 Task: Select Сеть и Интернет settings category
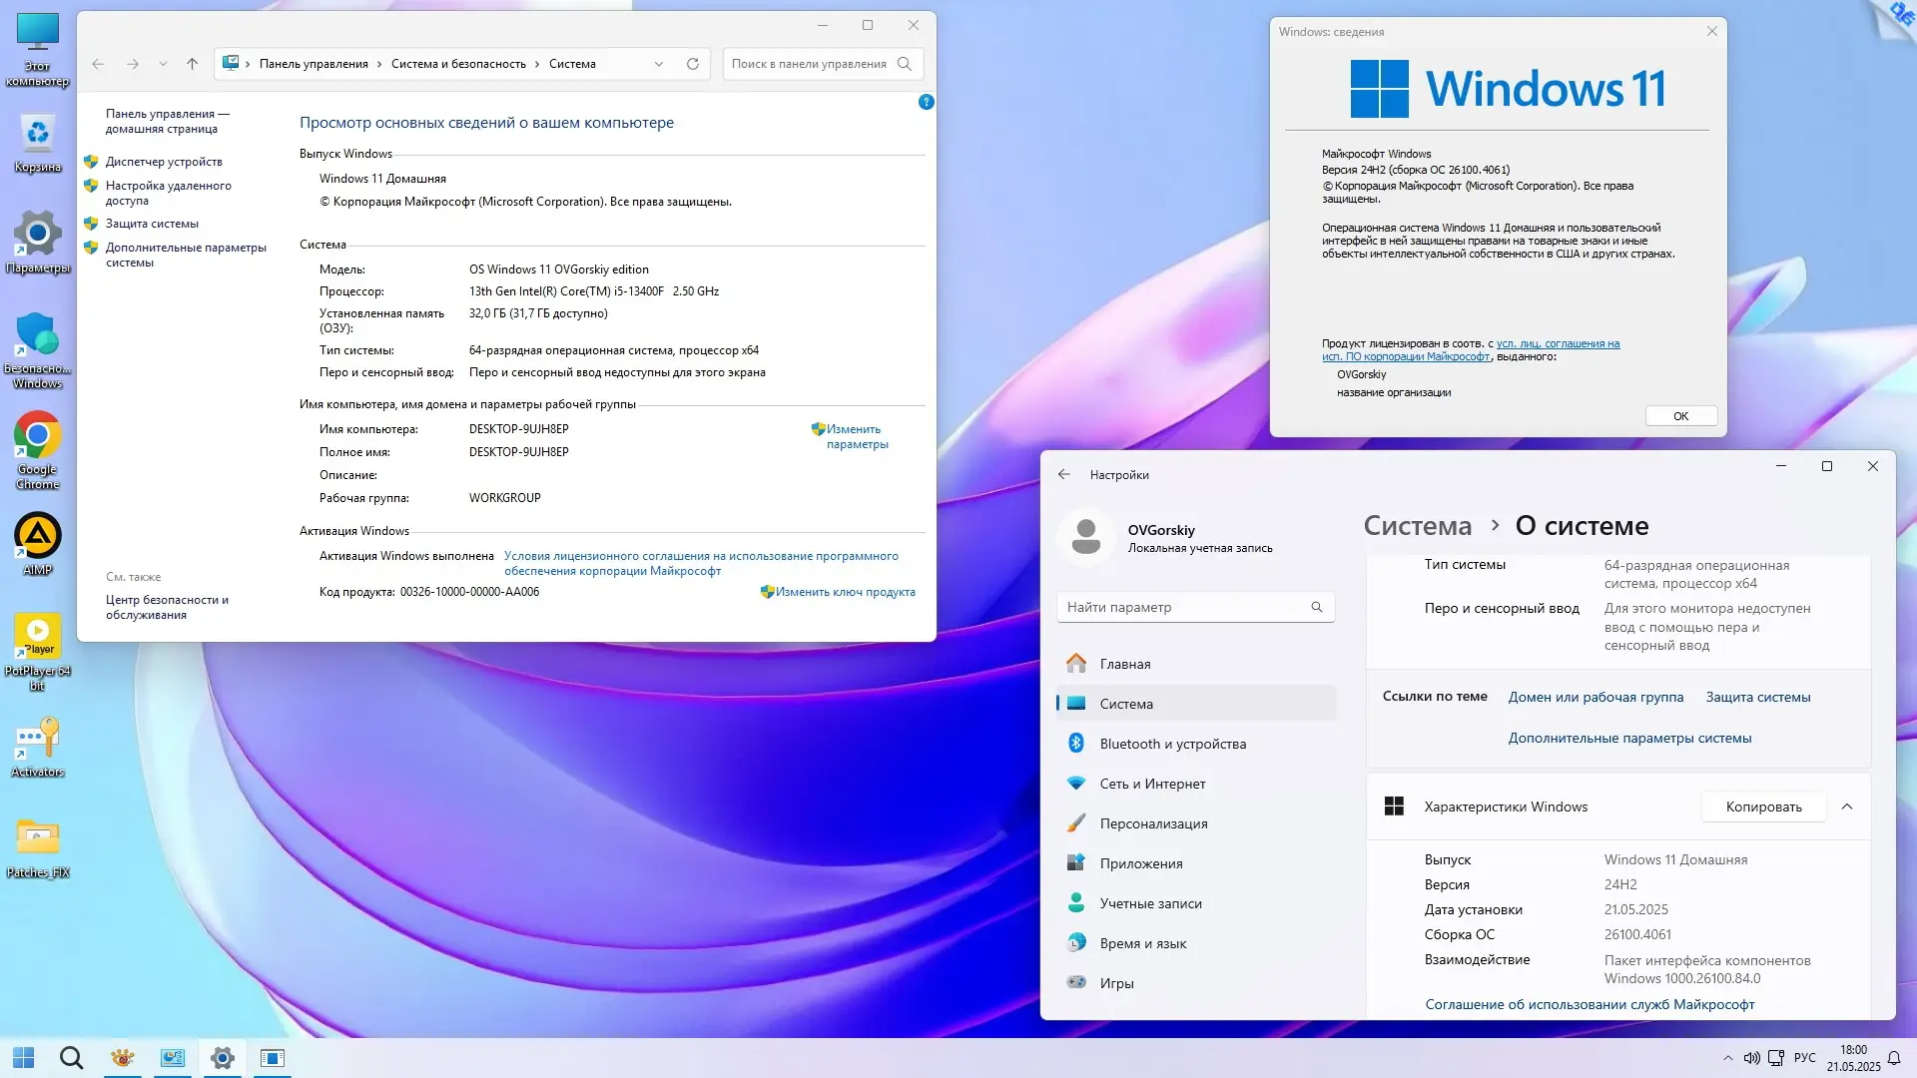tap(1152, 784)
